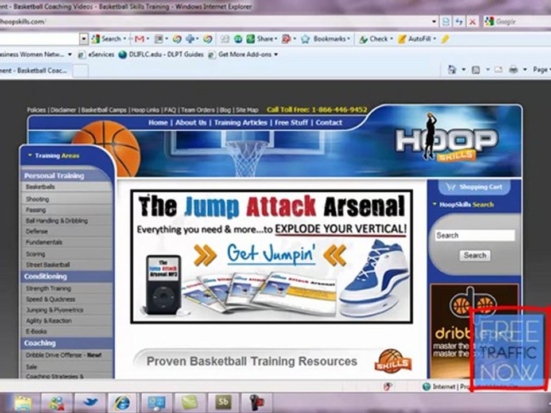Click the Compatibility View icon in the address bar
551x413 pixels.
(x=445, y=22)
